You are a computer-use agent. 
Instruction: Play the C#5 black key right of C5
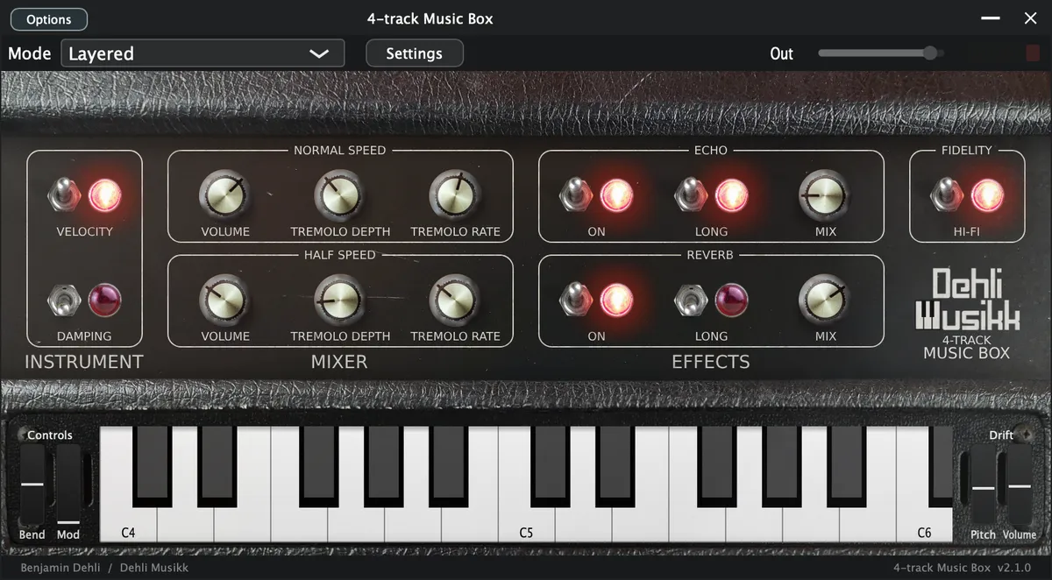click(x=549, y=464)
